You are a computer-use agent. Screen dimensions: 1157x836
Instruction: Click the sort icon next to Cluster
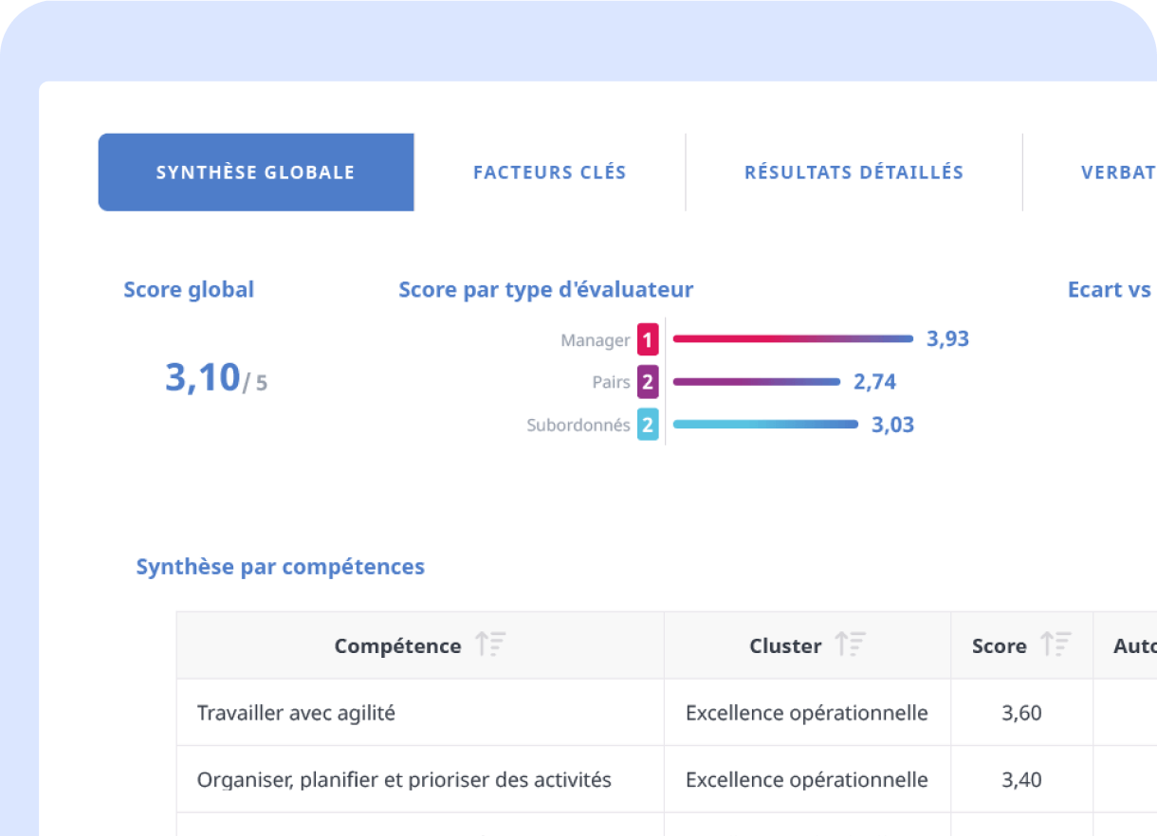pyautogui.click(x=851, y=645)
